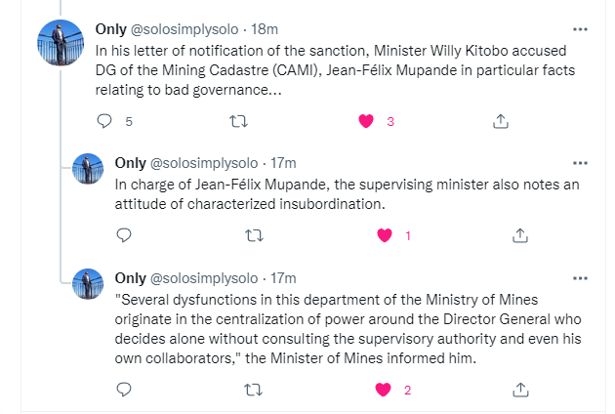Share the 'Several dysfunctions' quote tweet
This screenshot has height=414, width=615.
[x=519, y=389]
